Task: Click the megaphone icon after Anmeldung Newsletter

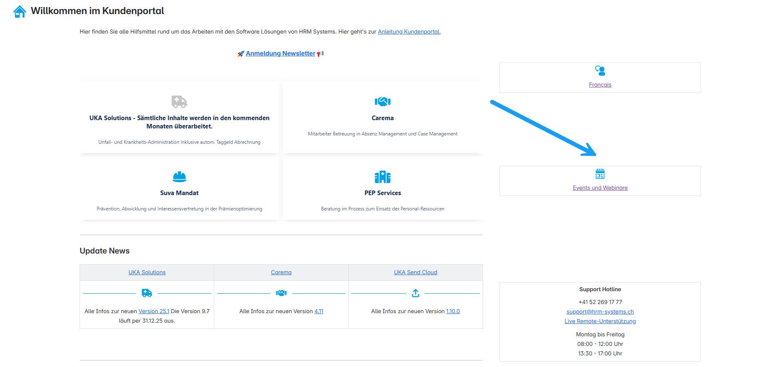Action: (320, 54)
